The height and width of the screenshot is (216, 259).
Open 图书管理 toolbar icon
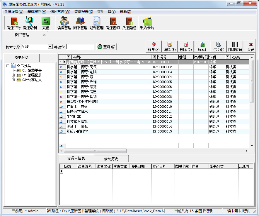point(81,23)
